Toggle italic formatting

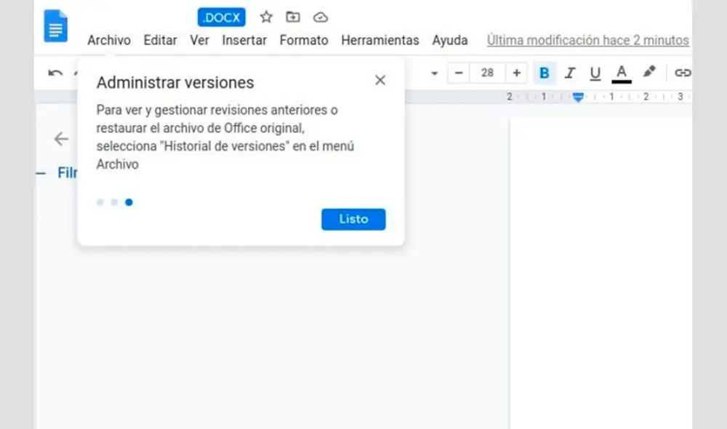click(570, 73)
